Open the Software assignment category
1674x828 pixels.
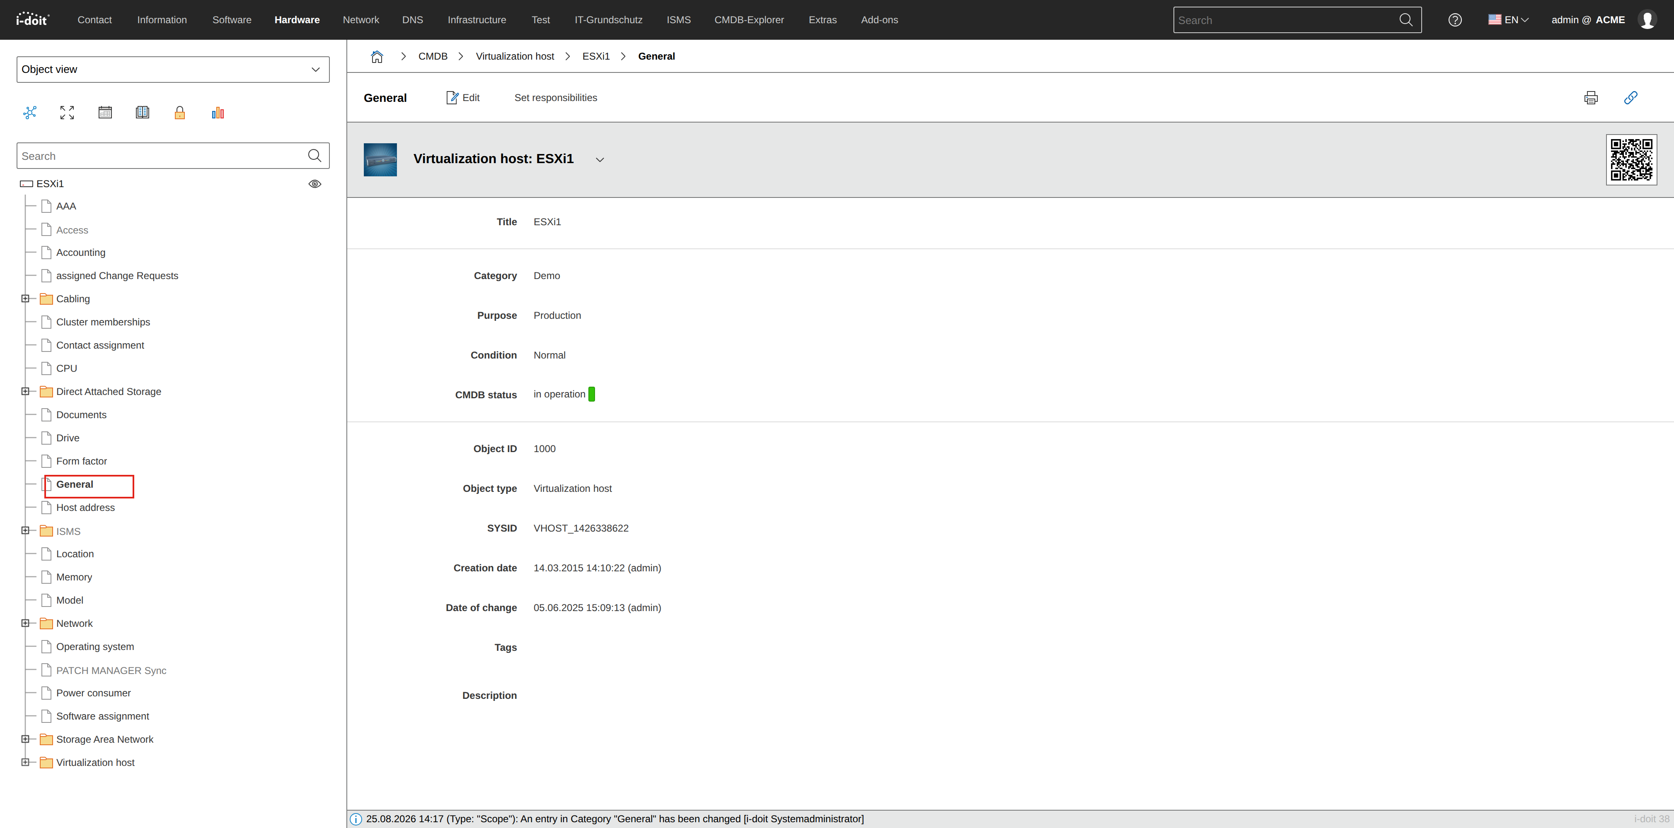click(x=103, y=716)
